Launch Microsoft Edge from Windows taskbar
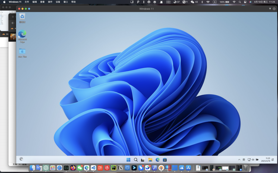This screenshot has height=173, width=278. click(x=157, y=160)
